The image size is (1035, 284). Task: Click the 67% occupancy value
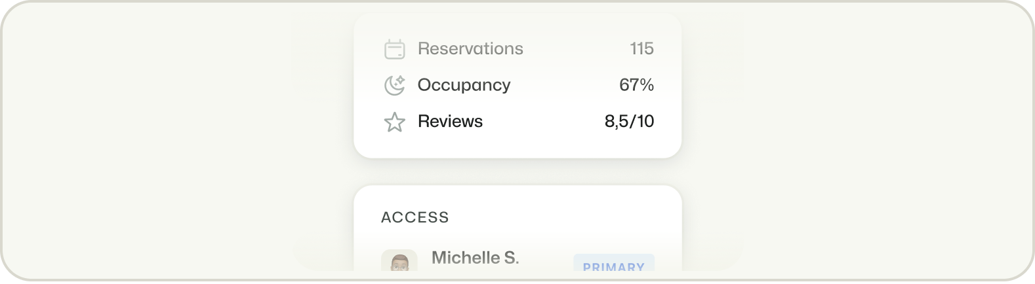coord(636,85)
